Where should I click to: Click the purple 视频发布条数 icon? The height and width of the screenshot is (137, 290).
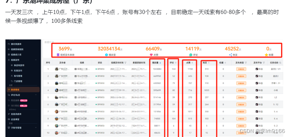58,55
